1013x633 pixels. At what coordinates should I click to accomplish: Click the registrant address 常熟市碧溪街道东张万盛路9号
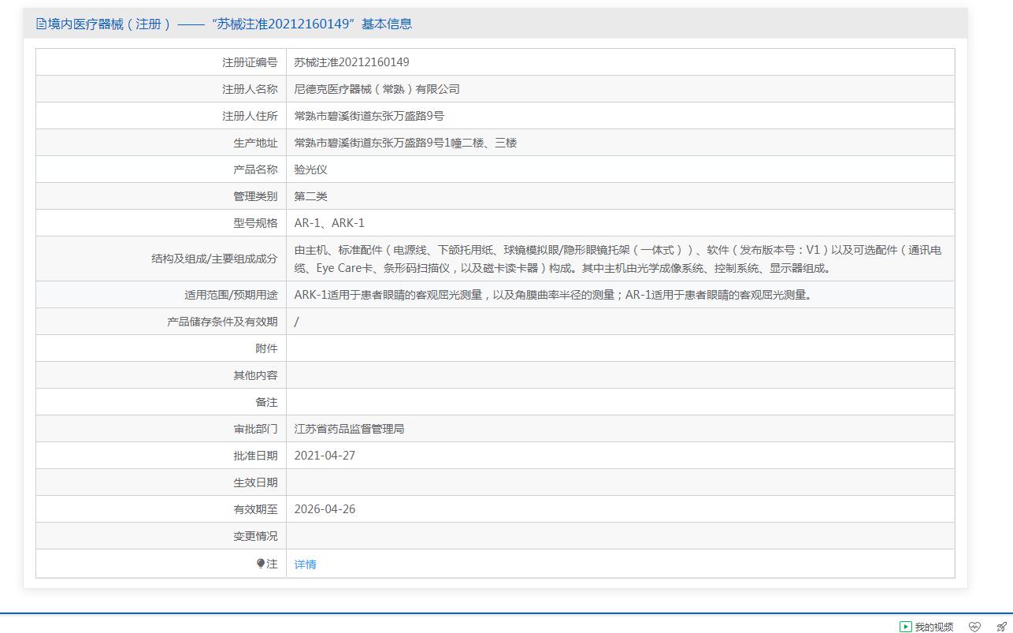[369, 116]
